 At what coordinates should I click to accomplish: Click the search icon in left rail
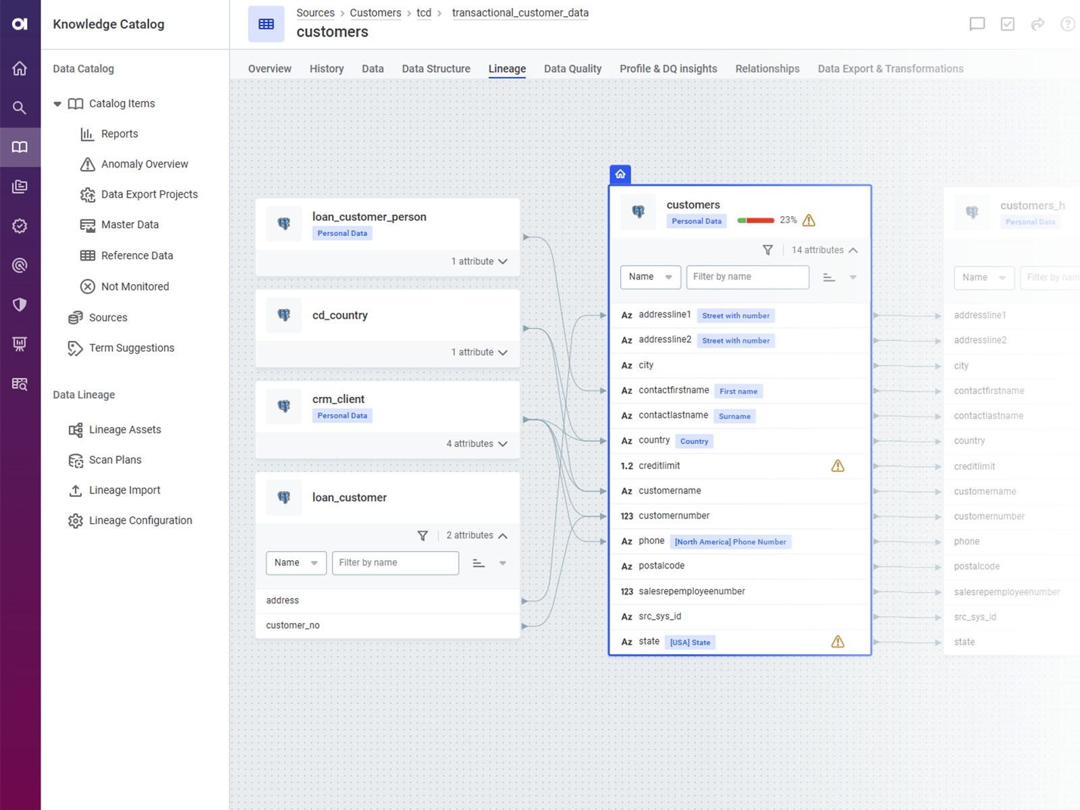click(x=20, y=108)
